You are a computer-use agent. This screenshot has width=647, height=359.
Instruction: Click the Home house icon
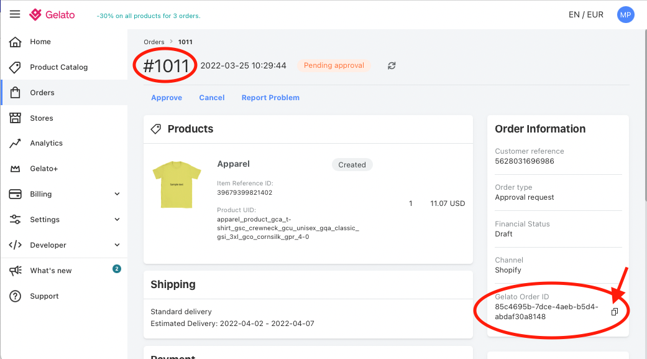point(16,42)
